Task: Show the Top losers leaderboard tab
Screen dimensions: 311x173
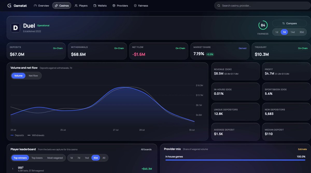Action: [x=37, y=158]
